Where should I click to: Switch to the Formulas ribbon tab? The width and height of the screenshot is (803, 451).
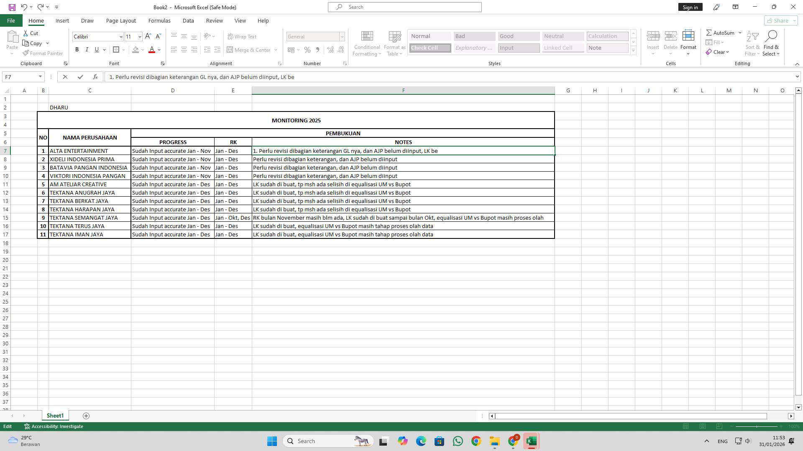click(159, 20)
